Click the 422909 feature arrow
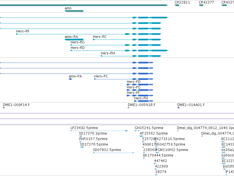Screen dimensions: 234x176 [156, 169]
